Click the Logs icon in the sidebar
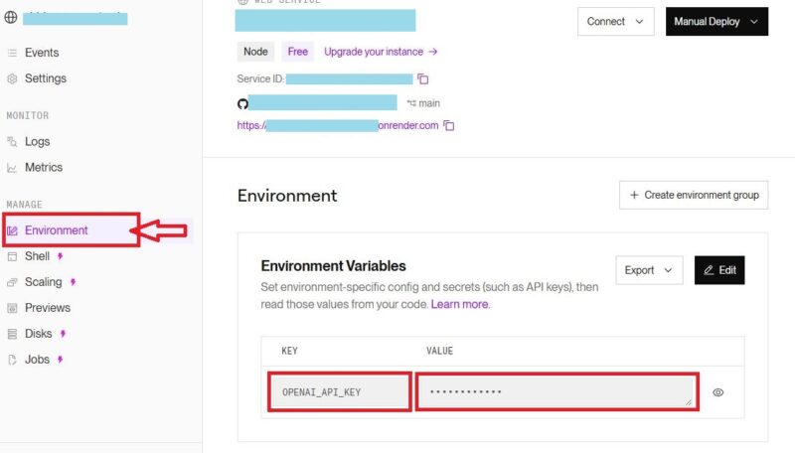 (x=12, y=142)
